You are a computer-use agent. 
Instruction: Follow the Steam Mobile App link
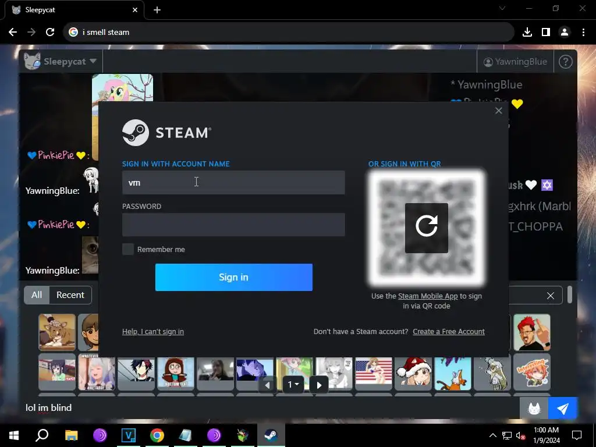pyautogui.click(x=428, y=296)
